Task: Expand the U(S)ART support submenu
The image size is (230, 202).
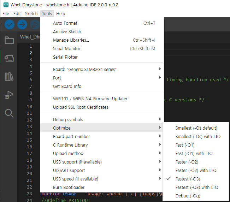Action: click(x=102, y=171)
